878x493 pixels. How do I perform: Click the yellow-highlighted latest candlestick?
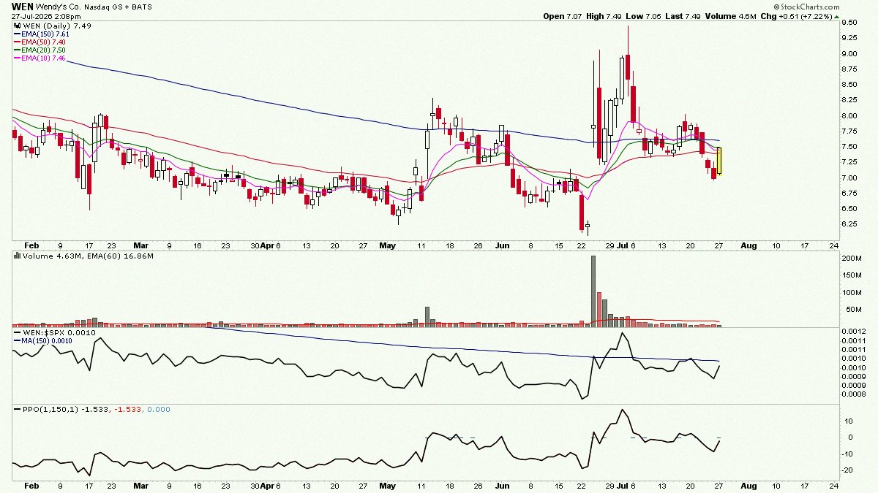pos(719,161)
